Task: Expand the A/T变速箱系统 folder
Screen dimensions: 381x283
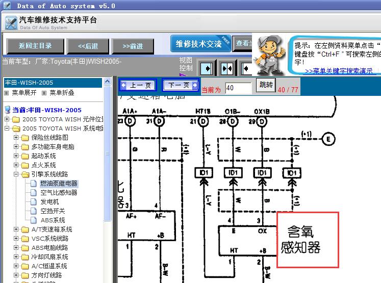Action: click(x=16, y=229)
